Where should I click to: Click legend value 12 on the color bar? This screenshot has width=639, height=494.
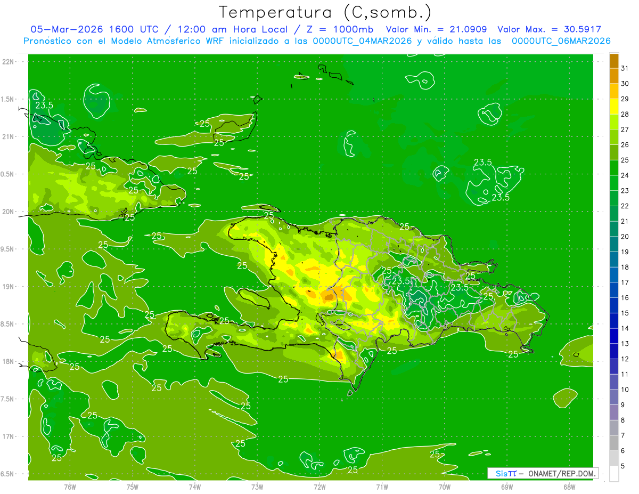[625, 359]
